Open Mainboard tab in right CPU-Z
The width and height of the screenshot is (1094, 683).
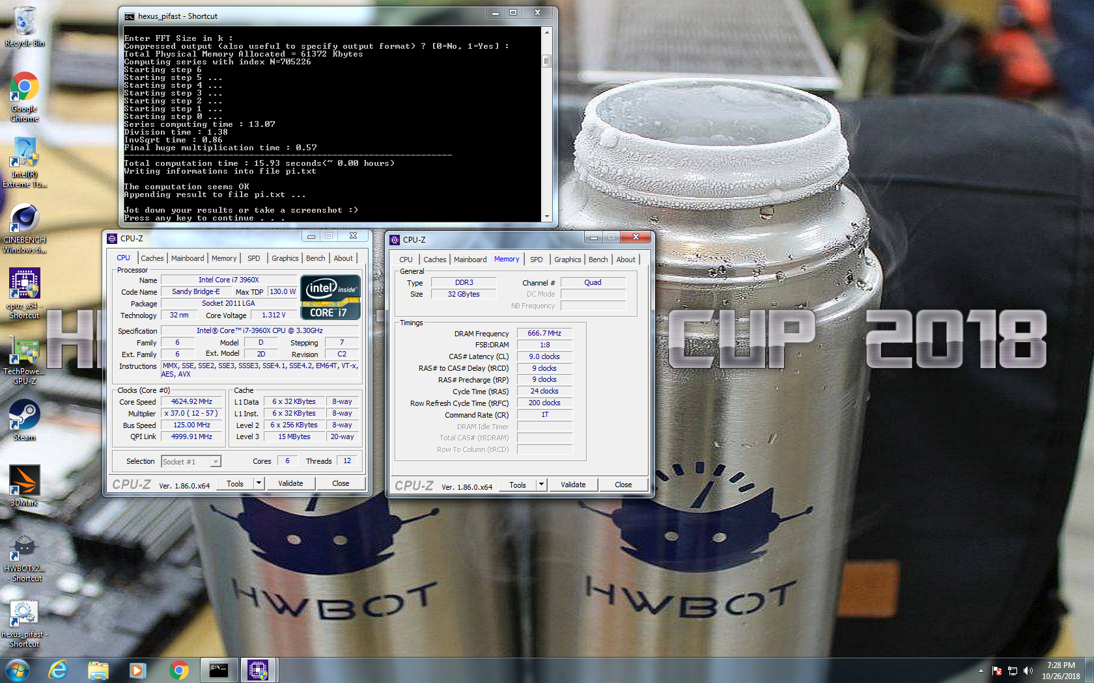[470, 260]
